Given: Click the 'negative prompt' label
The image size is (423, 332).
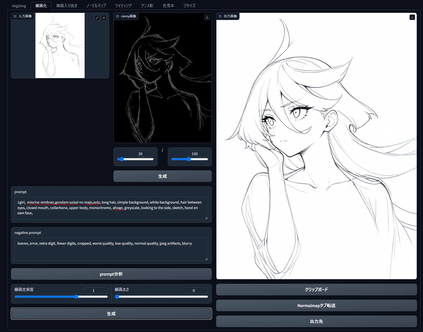Looking at the screenshot, I should (x=28, y=233).
